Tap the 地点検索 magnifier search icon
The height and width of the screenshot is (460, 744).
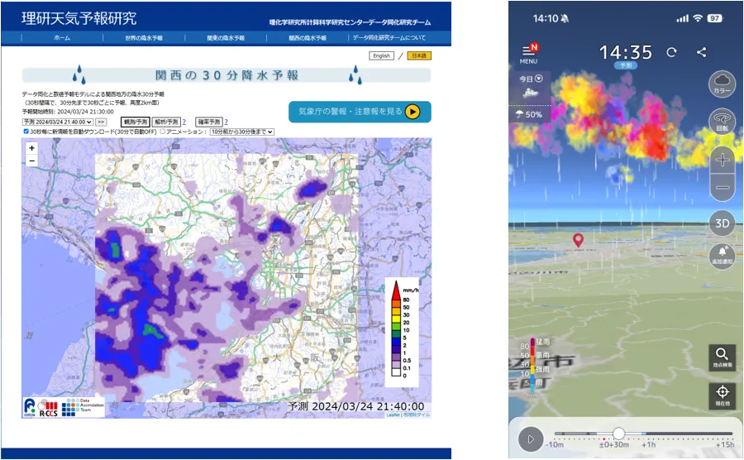tap(722, 357)
